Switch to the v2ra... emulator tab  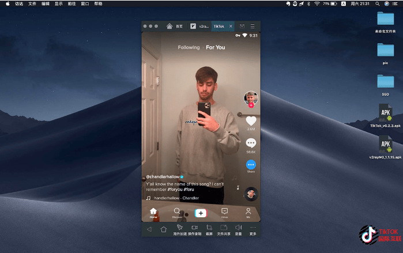pyautogui.click(x=199, y=26)
